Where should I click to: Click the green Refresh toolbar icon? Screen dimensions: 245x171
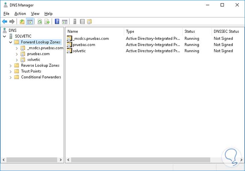(x=40, y=21)
